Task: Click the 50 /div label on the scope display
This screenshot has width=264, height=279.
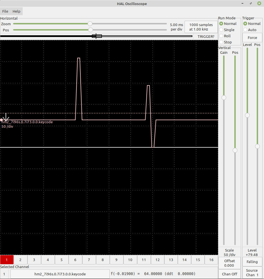Action: (7, 127)
